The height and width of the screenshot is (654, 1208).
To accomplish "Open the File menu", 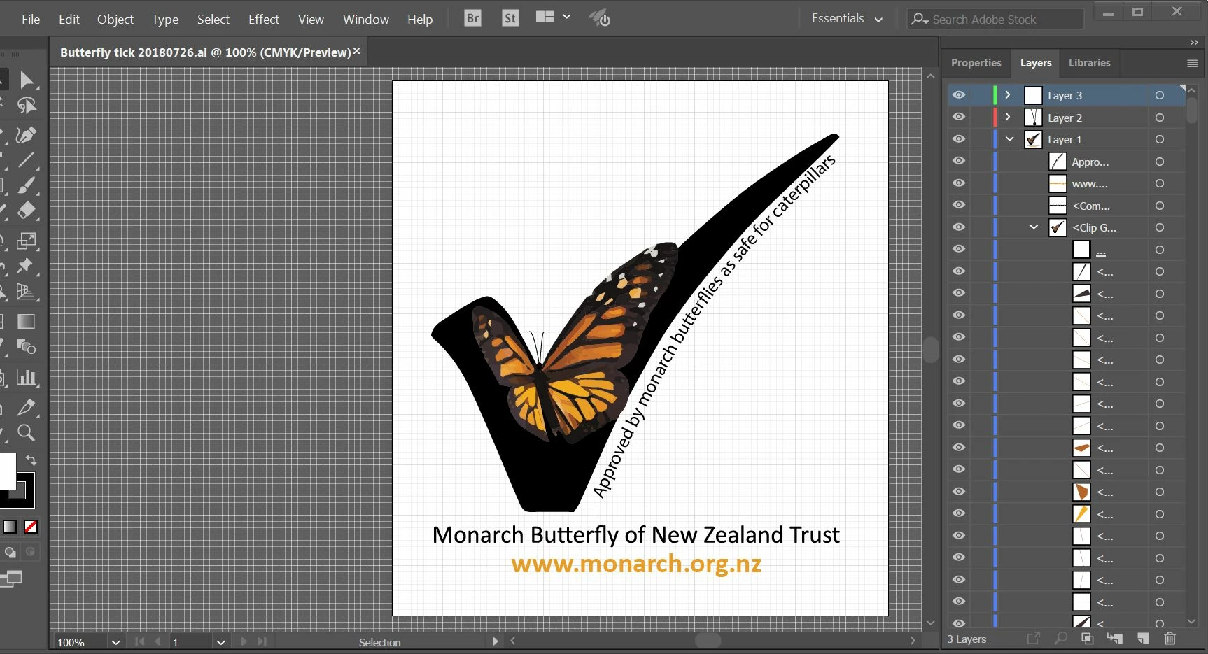I will [31, 19].
